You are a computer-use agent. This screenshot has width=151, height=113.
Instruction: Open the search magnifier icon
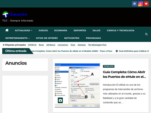(x=146, y=34)
